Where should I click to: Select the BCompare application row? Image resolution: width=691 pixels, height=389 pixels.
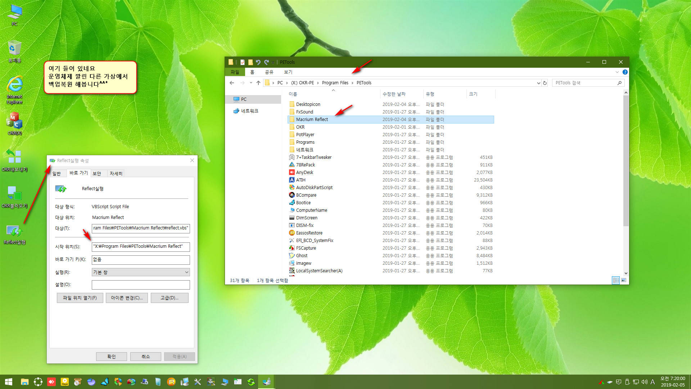[391, 195]
